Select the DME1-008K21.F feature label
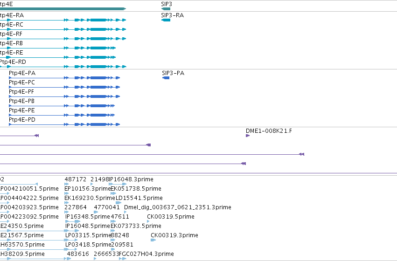 tap(269, 131)
